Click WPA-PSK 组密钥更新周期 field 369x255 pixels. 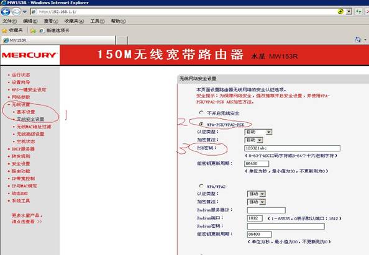click(257, 164)
